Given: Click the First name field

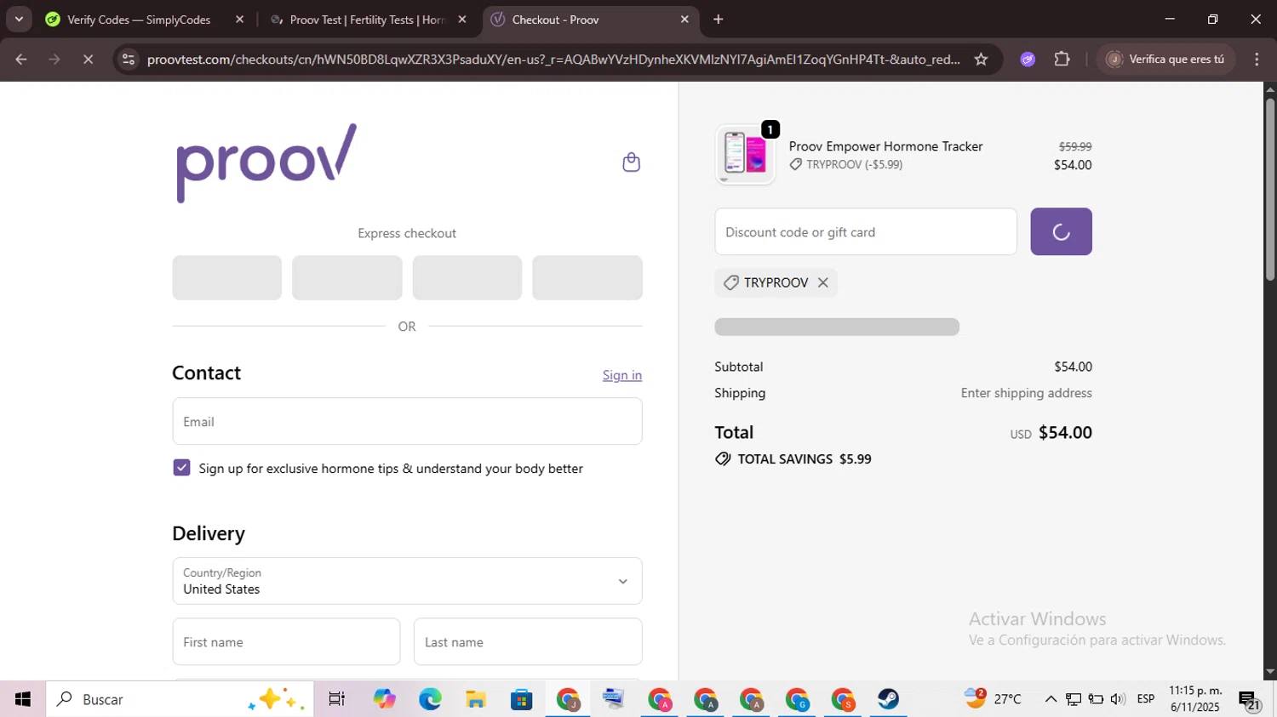Looking at the screenshot, I should coord(286,641).
